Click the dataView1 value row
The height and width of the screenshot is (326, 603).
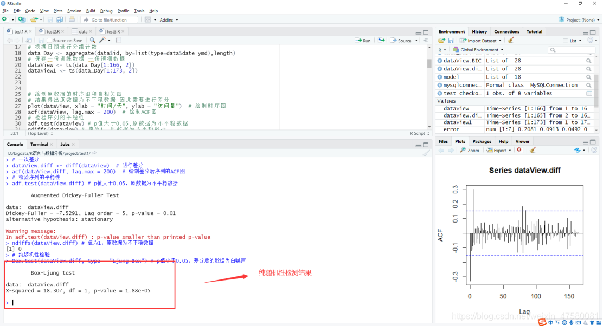[x=515, y=122]
